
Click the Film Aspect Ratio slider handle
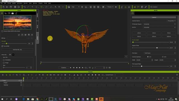point(142,66)
